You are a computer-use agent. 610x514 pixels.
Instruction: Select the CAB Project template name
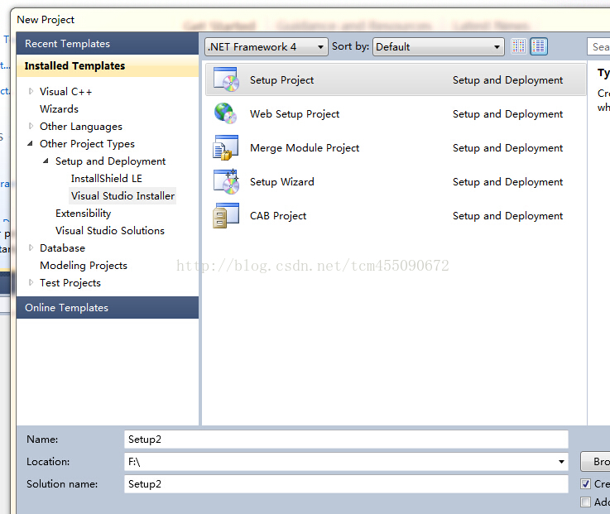[x=278, y=215]
